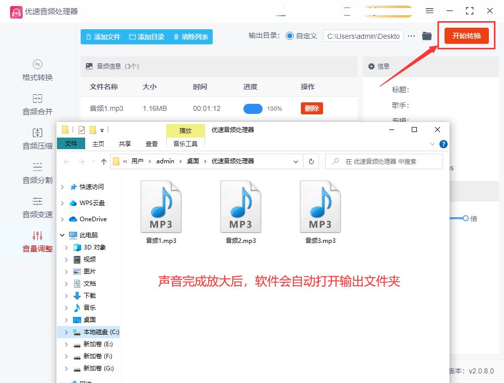Screen dimensions: 504x383
Task: Select 音频3.mp3 file in Explorer
Action: [x=321, y=212]
